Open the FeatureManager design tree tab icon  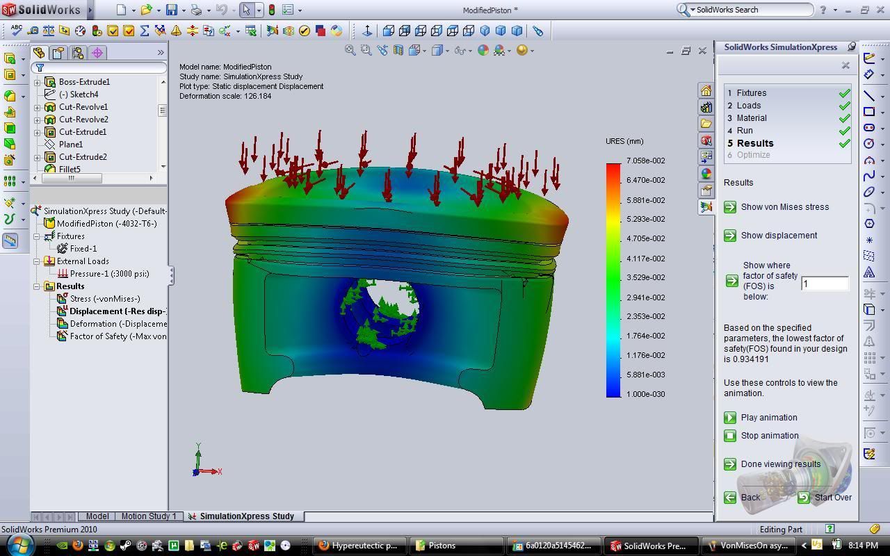click(x=40, y=53)
